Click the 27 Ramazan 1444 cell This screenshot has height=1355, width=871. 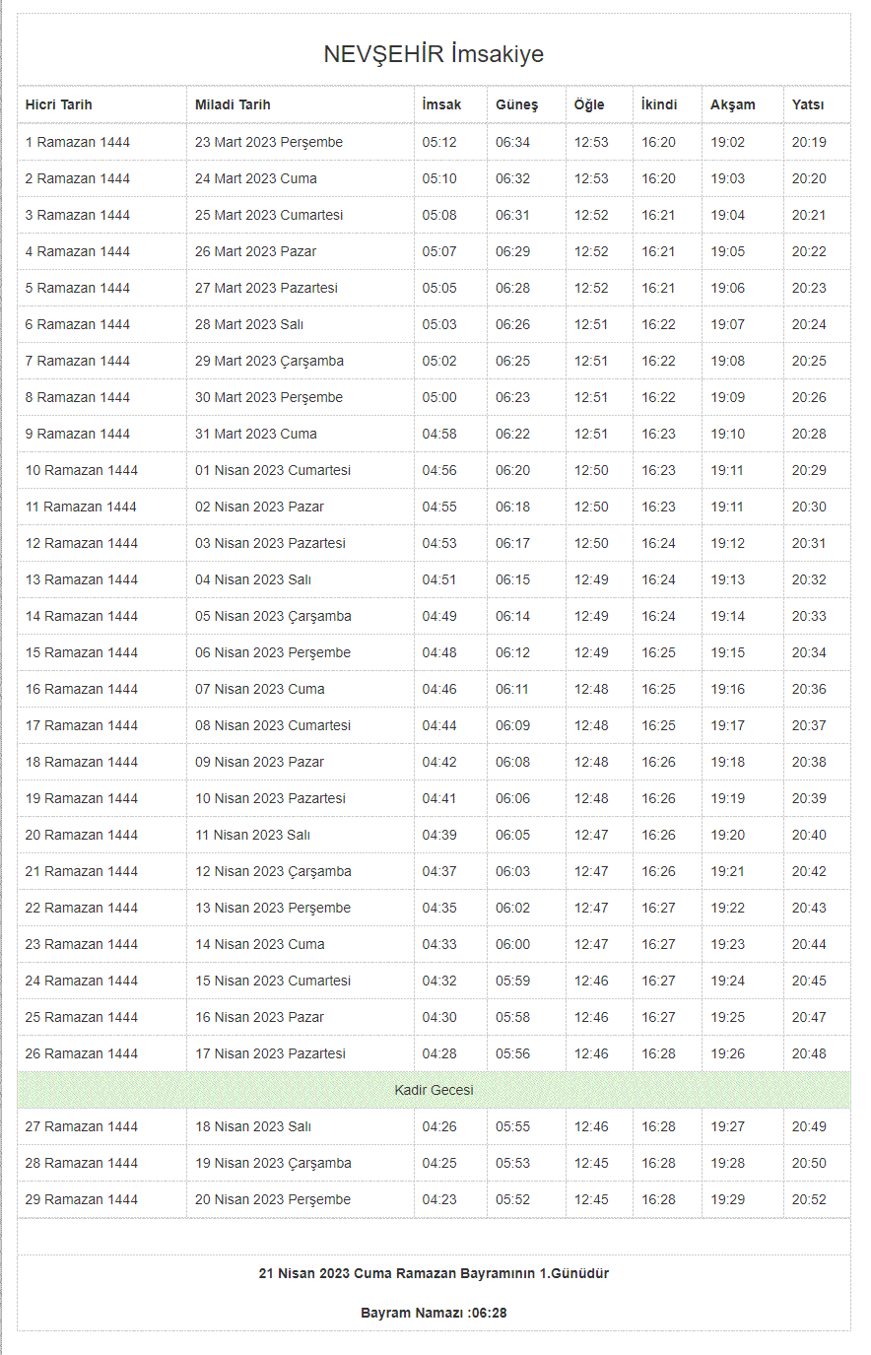tap(82, 1126)
